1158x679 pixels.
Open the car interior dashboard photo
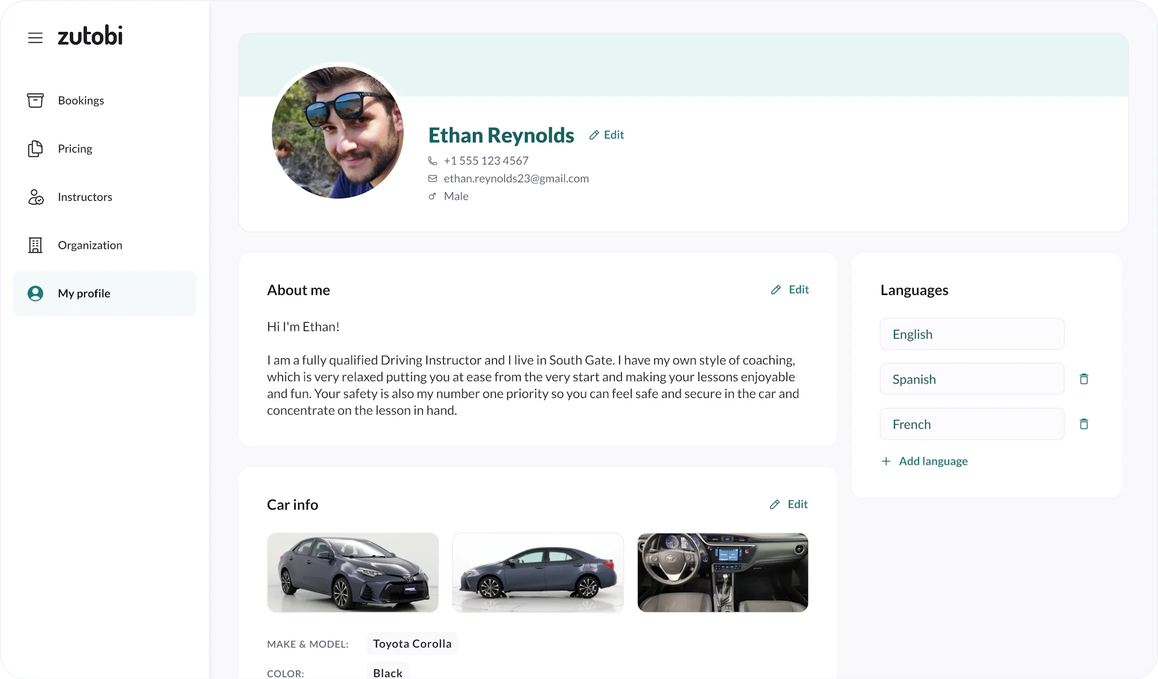[x=723, y=572]
